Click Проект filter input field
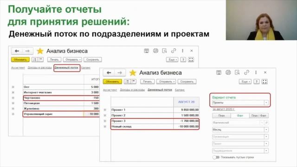Viewport: 297px width, 167px height. point(238,144)
